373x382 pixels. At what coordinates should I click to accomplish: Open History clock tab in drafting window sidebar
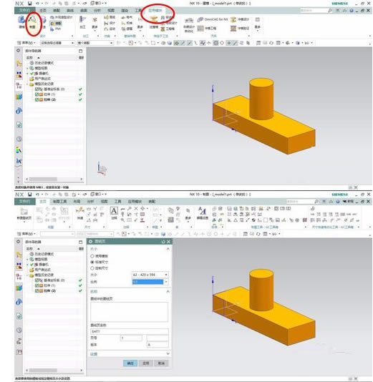(19, 330)
